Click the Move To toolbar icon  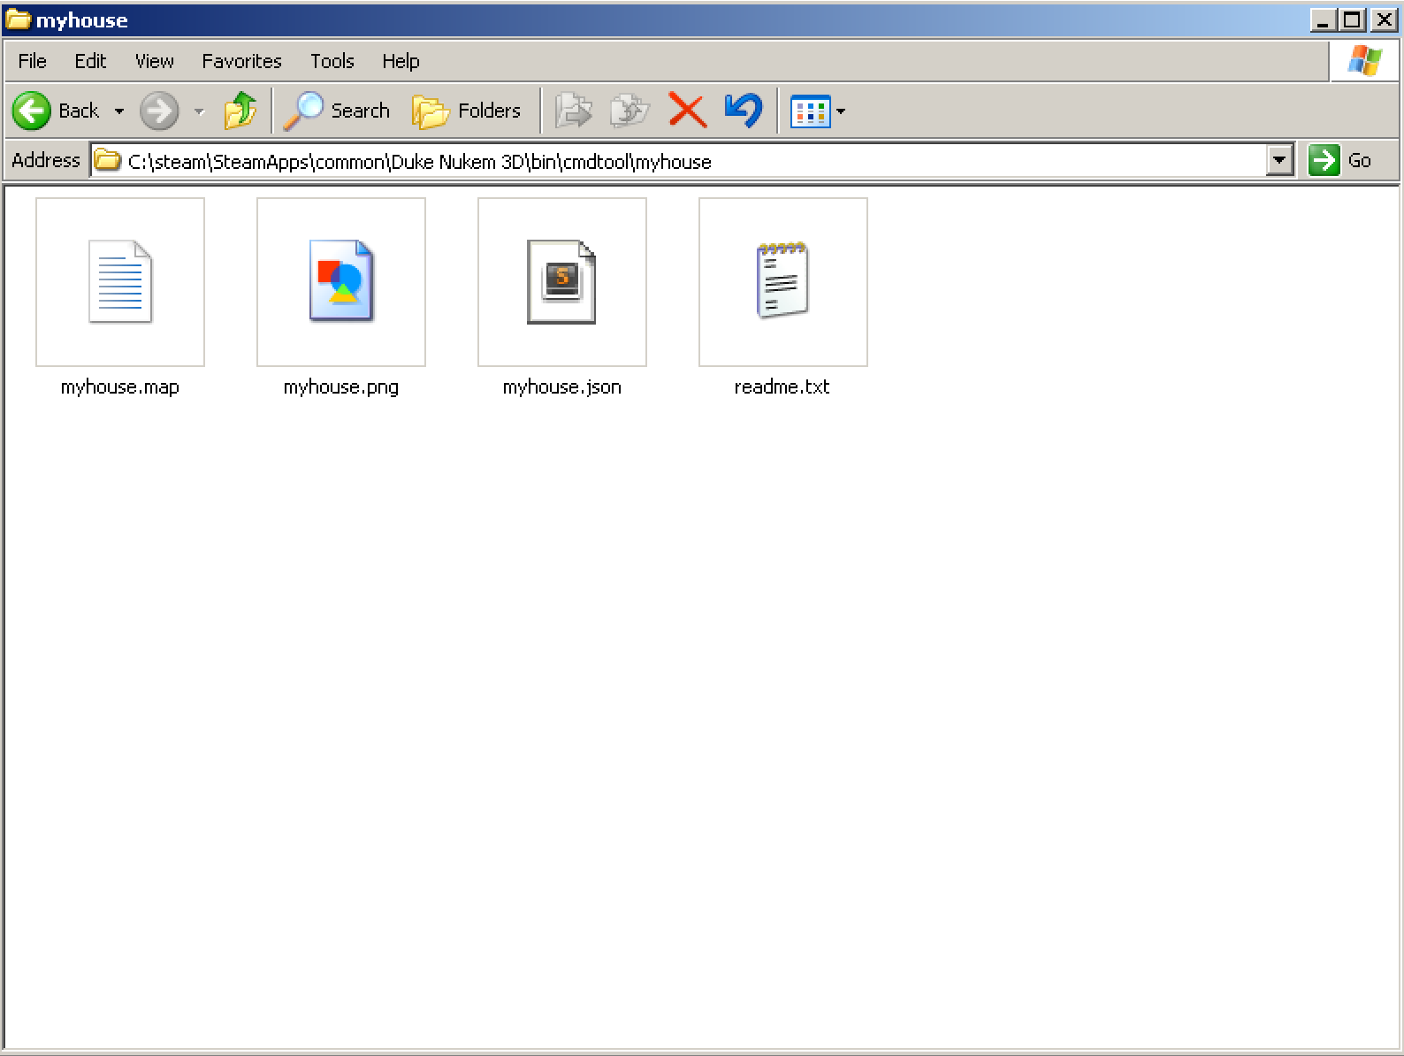point(574,111)
